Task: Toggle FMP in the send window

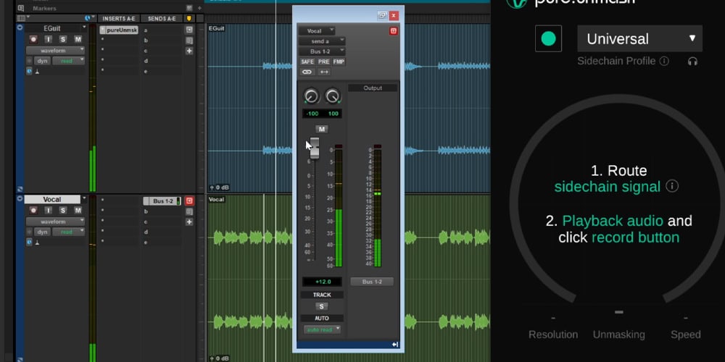Action: point(339,62)
